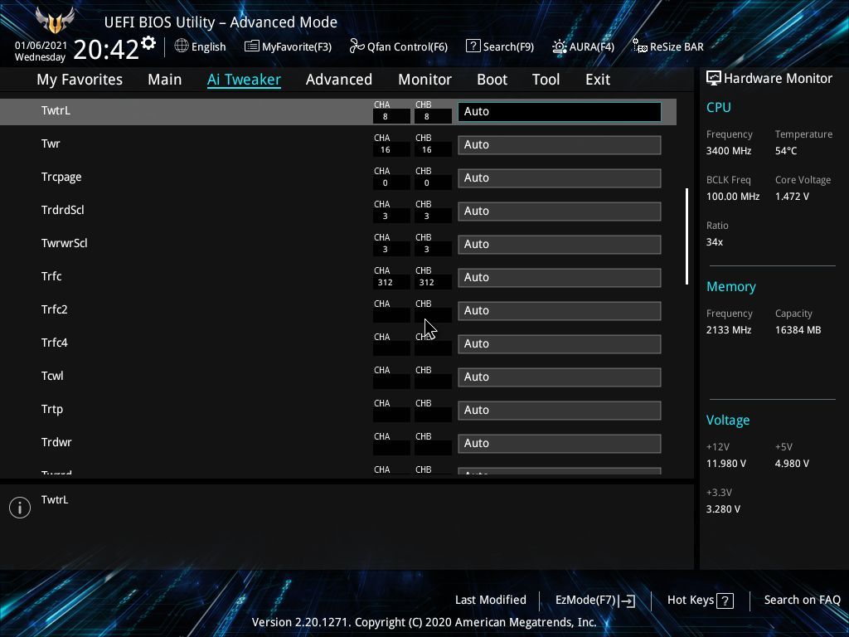Click the 01/06/2021 date text
Image resolution: width=849 pixels, height=637 pixels.
pos(41,46)
